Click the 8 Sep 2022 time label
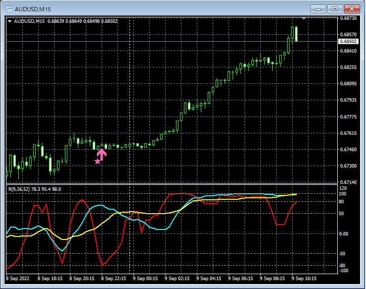 [18, 279]
